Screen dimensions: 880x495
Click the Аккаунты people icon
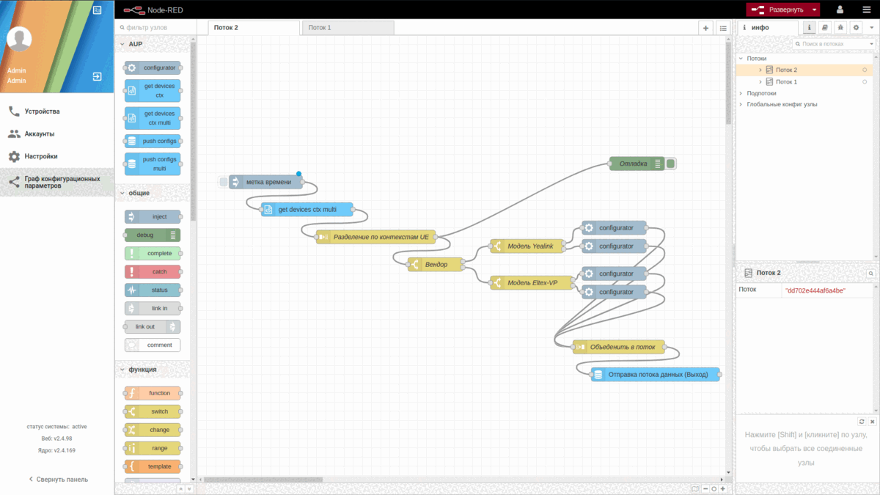point(14,134)
